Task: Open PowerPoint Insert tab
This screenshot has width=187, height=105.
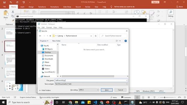Action: point(22,7)
